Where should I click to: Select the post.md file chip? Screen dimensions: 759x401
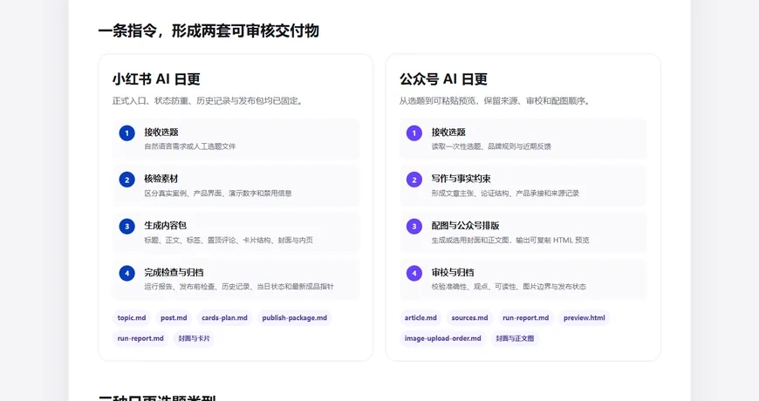174,318
